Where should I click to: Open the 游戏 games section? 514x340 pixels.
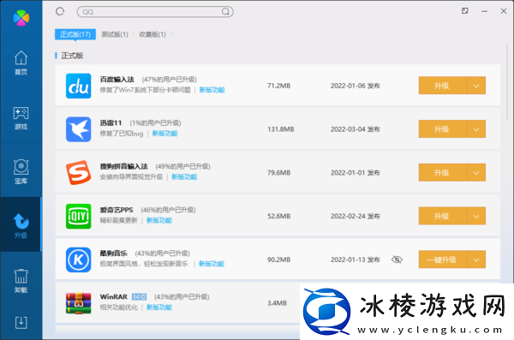21,118
